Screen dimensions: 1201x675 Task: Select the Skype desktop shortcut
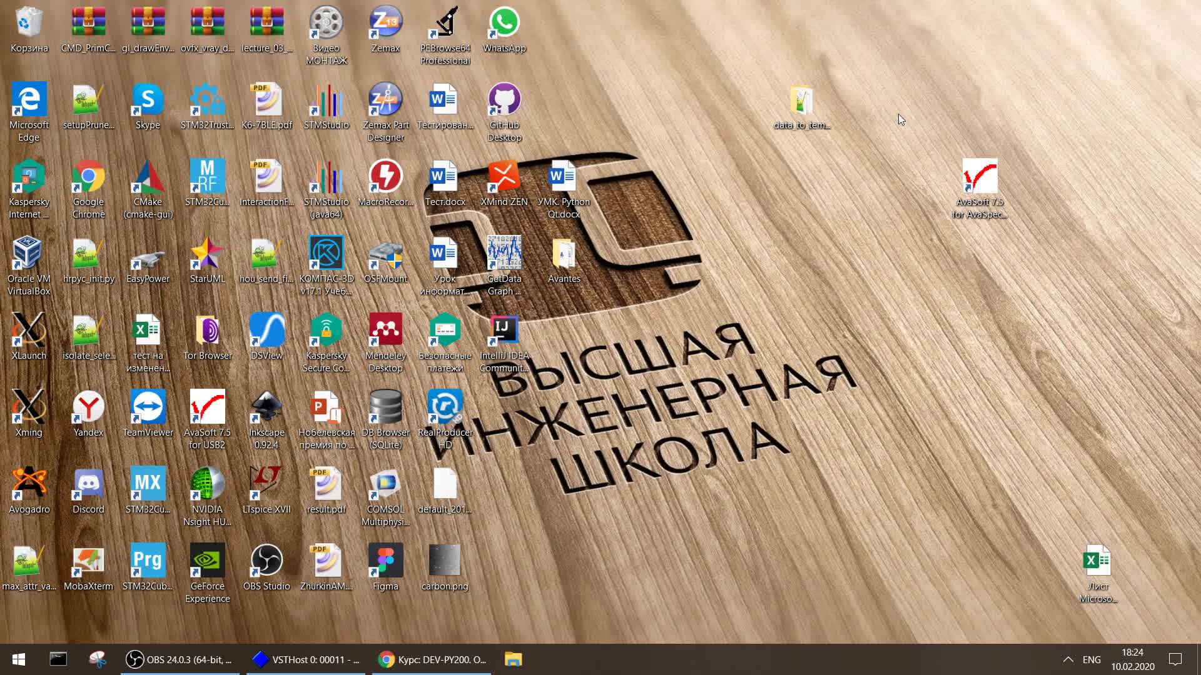click(148, 106)
